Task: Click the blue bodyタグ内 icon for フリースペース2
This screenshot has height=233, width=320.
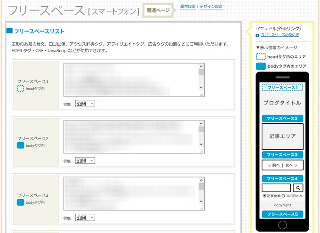Action: coord(20,145)
